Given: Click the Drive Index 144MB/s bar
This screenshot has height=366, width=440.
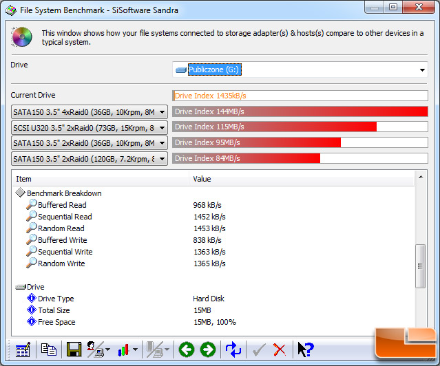Looking at the screenshot, I should 300,111.
